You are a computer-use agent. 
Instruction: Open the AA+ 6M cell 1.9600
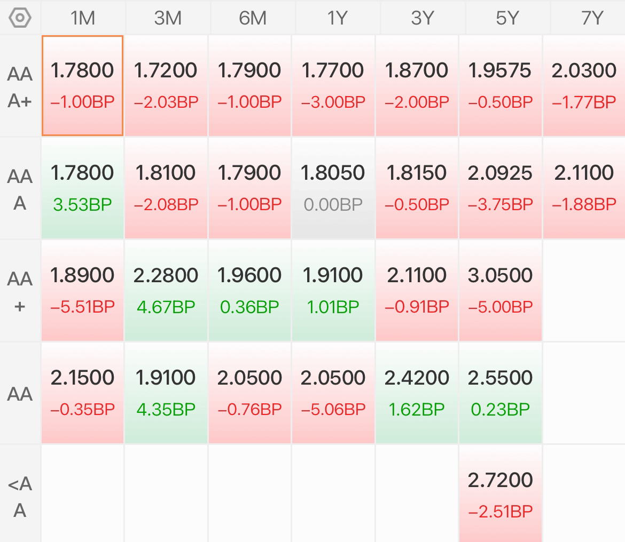[x=249, y=291]
